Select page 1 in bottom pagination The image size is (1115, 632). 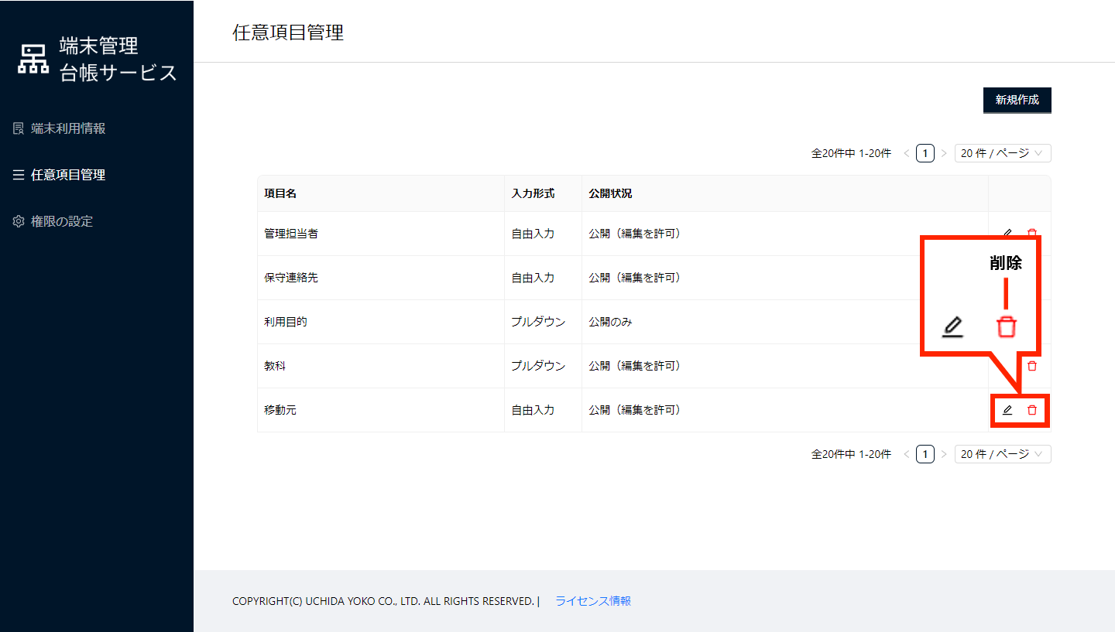point(925,454)
